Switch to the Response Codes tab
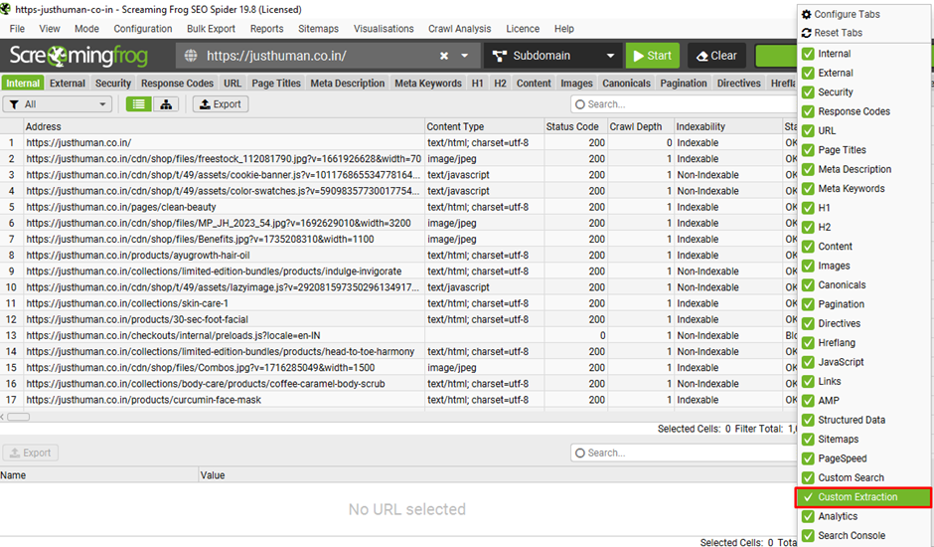Viewport: 934px width, 547px height. (177, 84)
